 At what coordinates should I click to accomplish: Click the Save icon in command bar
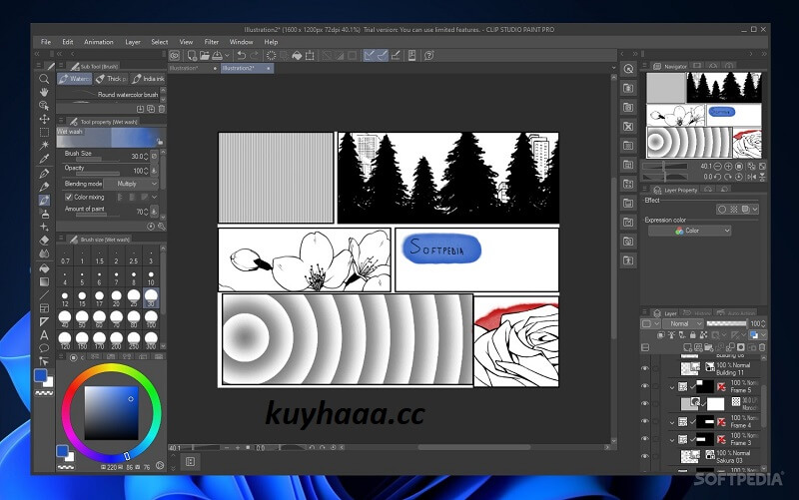[217, 56]
